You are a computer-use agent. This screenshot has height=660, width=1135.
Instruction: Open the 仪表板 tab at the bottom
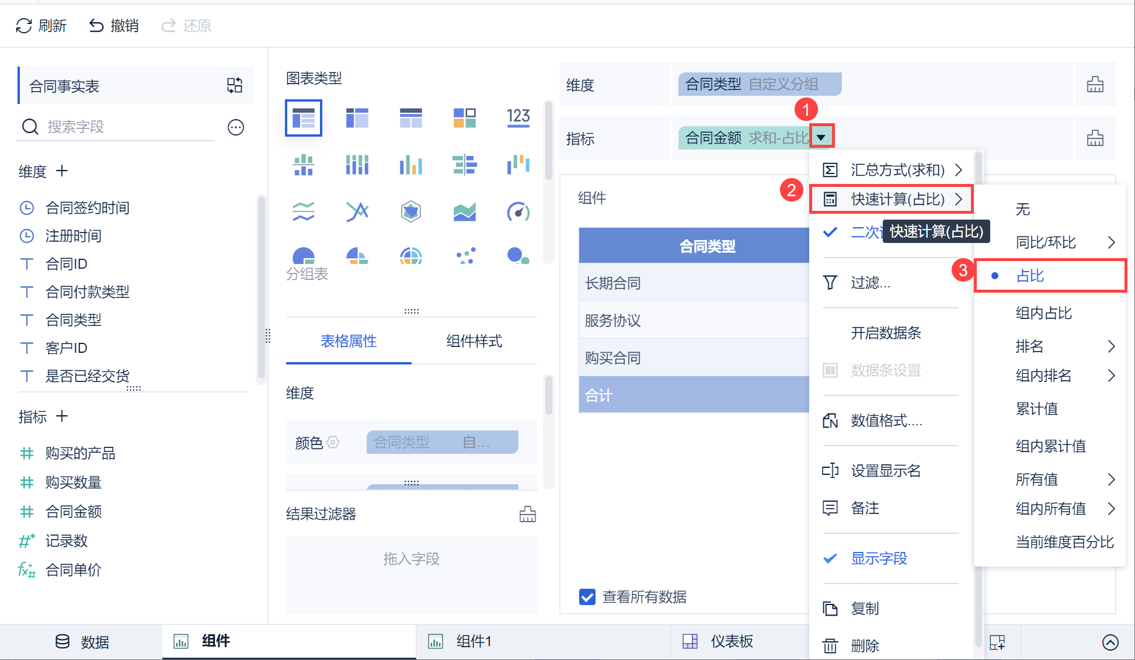pyautogui.click(x=731, y=641)
